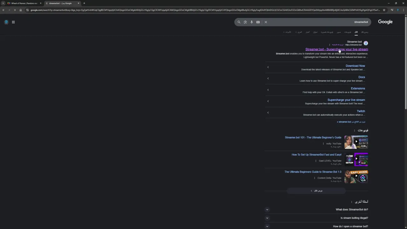Viewport: 407px width, 229px height.
Task: Switch to the Images search tab
Action: pyautogui.click(x=339, y=32)
